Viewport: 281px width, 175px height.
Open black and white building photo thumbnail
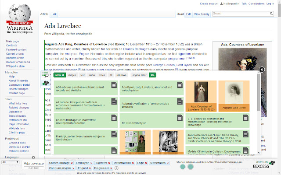pos(168,142)
